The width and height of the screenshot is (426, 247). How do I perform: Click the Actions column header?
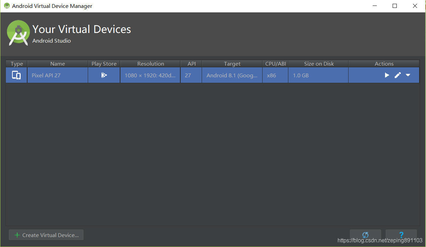(384, 64)
